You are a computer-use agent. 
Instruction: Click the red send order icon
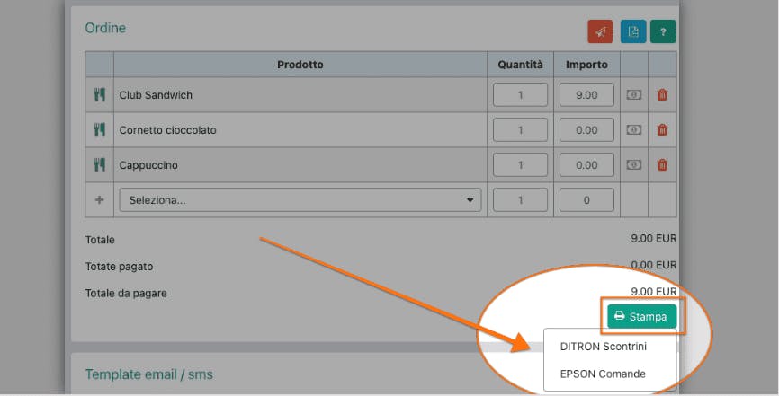[x=600, y=31]
